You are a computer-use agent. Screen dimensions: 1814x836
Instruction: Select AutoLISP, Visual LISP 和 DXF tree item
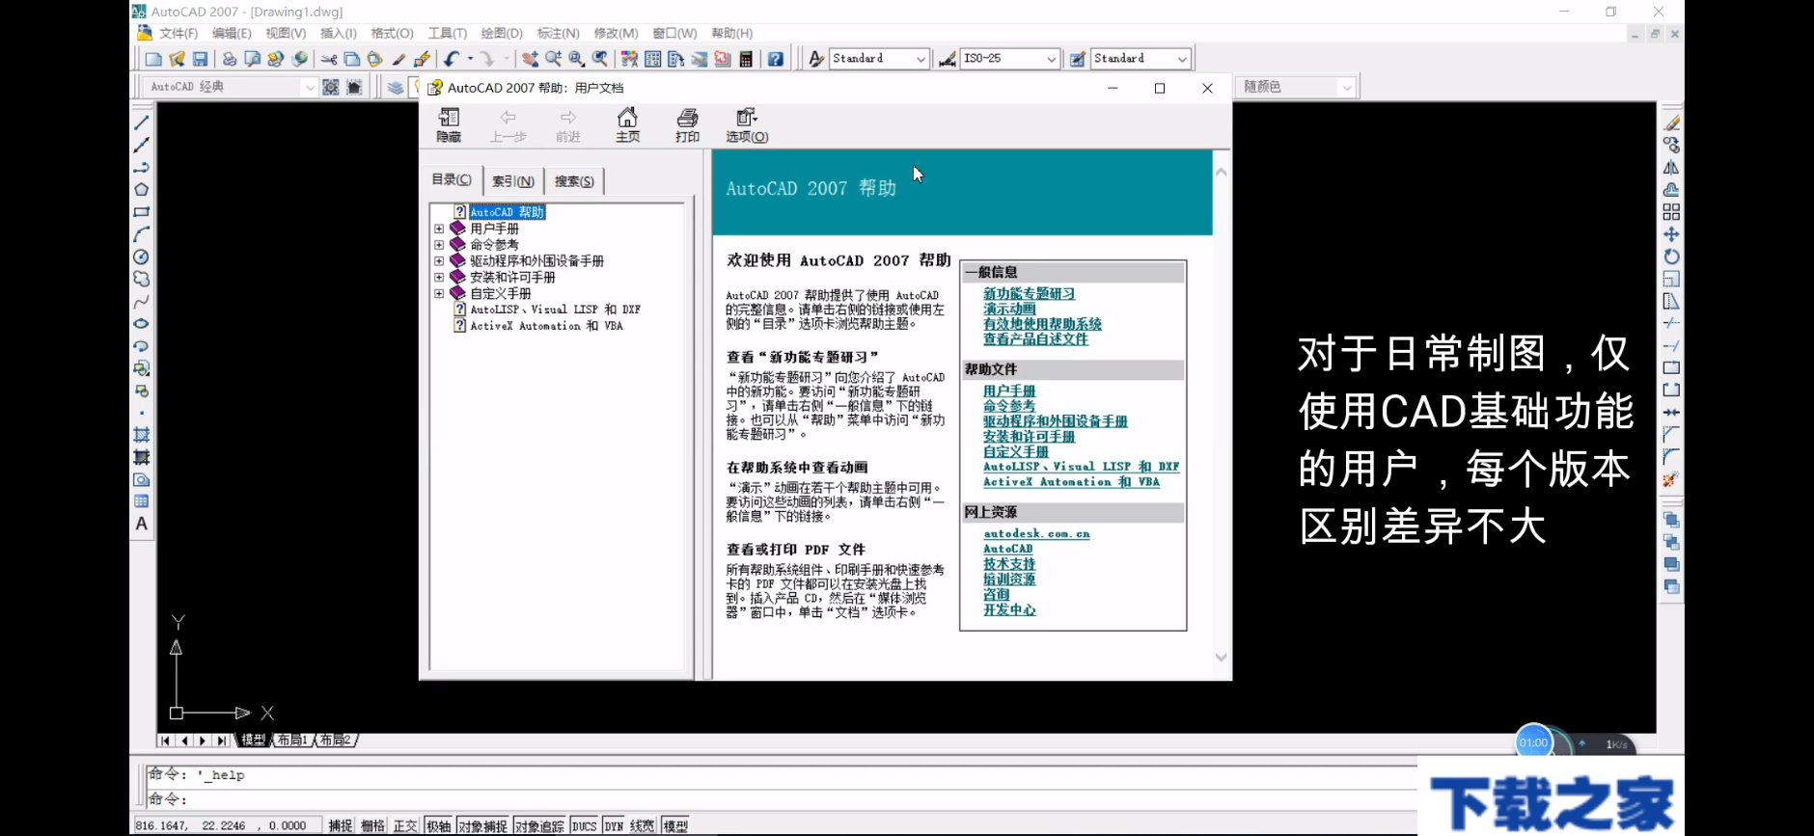tap(555, 310)
